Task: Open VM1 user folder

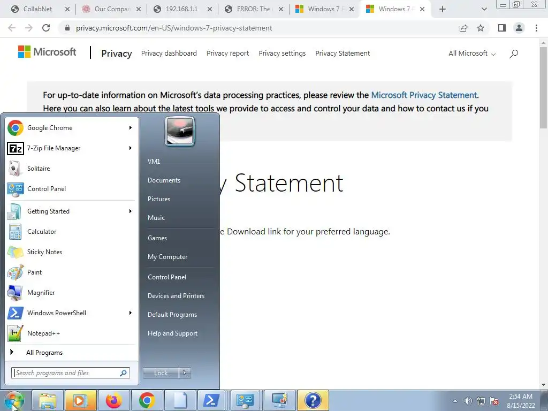Action: [x=154, y=162]
